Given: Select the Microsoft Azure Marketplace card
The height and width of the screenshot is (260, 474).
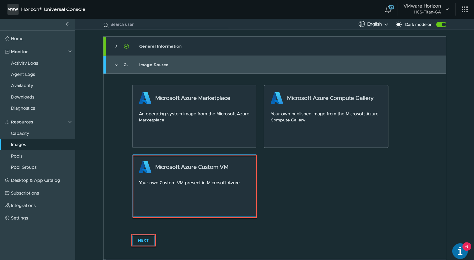Looking at the screenshot, I should (194, 117).
